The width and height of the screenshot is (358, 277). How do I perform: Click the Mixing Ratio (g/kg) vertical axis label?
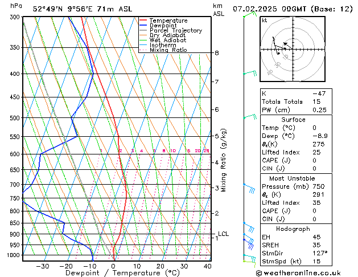coord(224,160)
